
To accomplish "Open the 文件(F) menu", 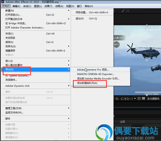I will pyautogui.click(x=6, y=6).
